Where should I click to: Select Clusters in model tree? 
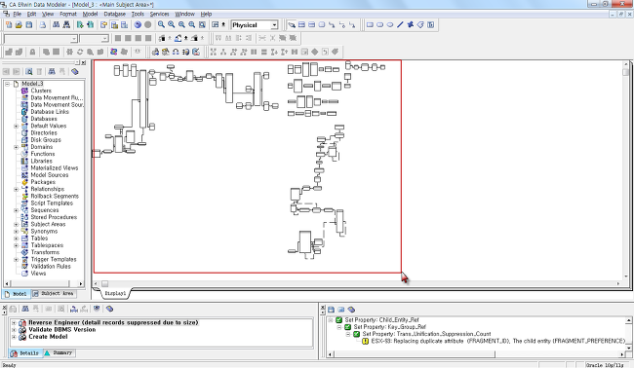[x=41, y=91]
